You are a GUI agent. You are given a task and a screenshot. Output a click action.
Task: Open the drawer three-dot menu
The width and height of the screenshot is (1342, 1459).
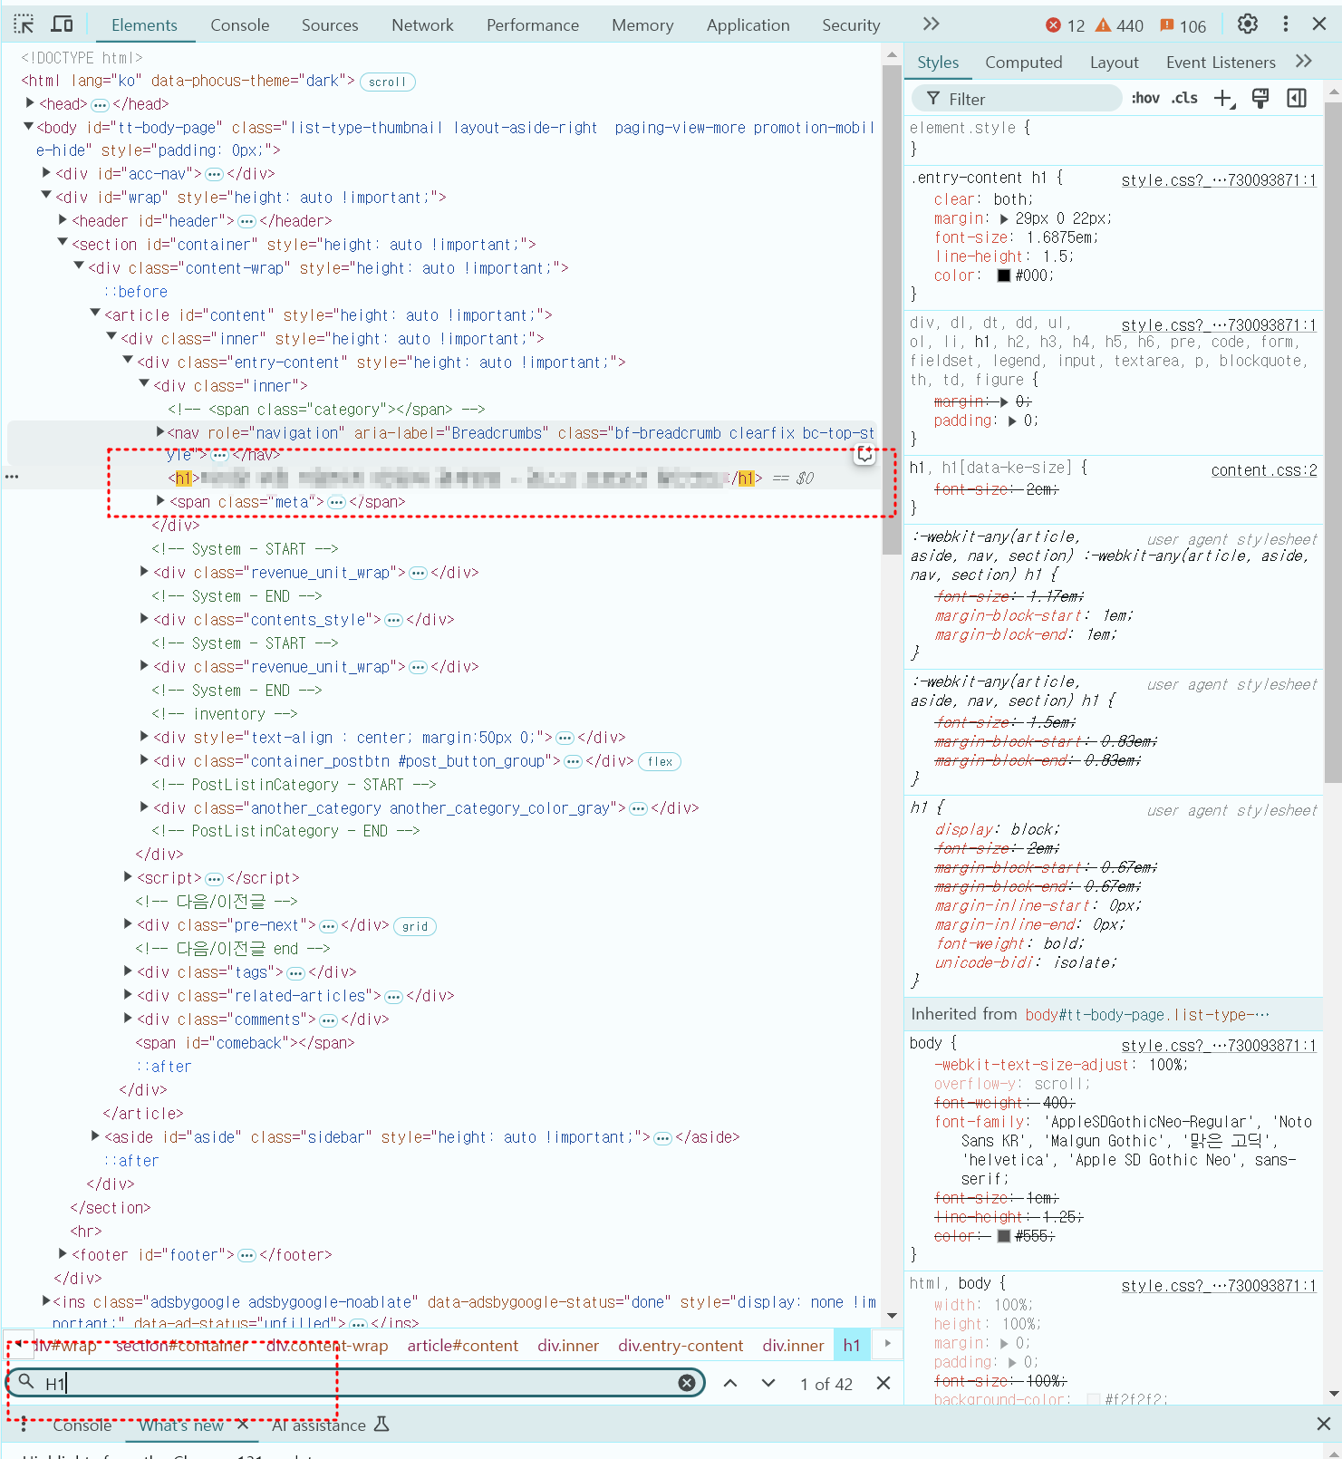tap(24, 1425)
